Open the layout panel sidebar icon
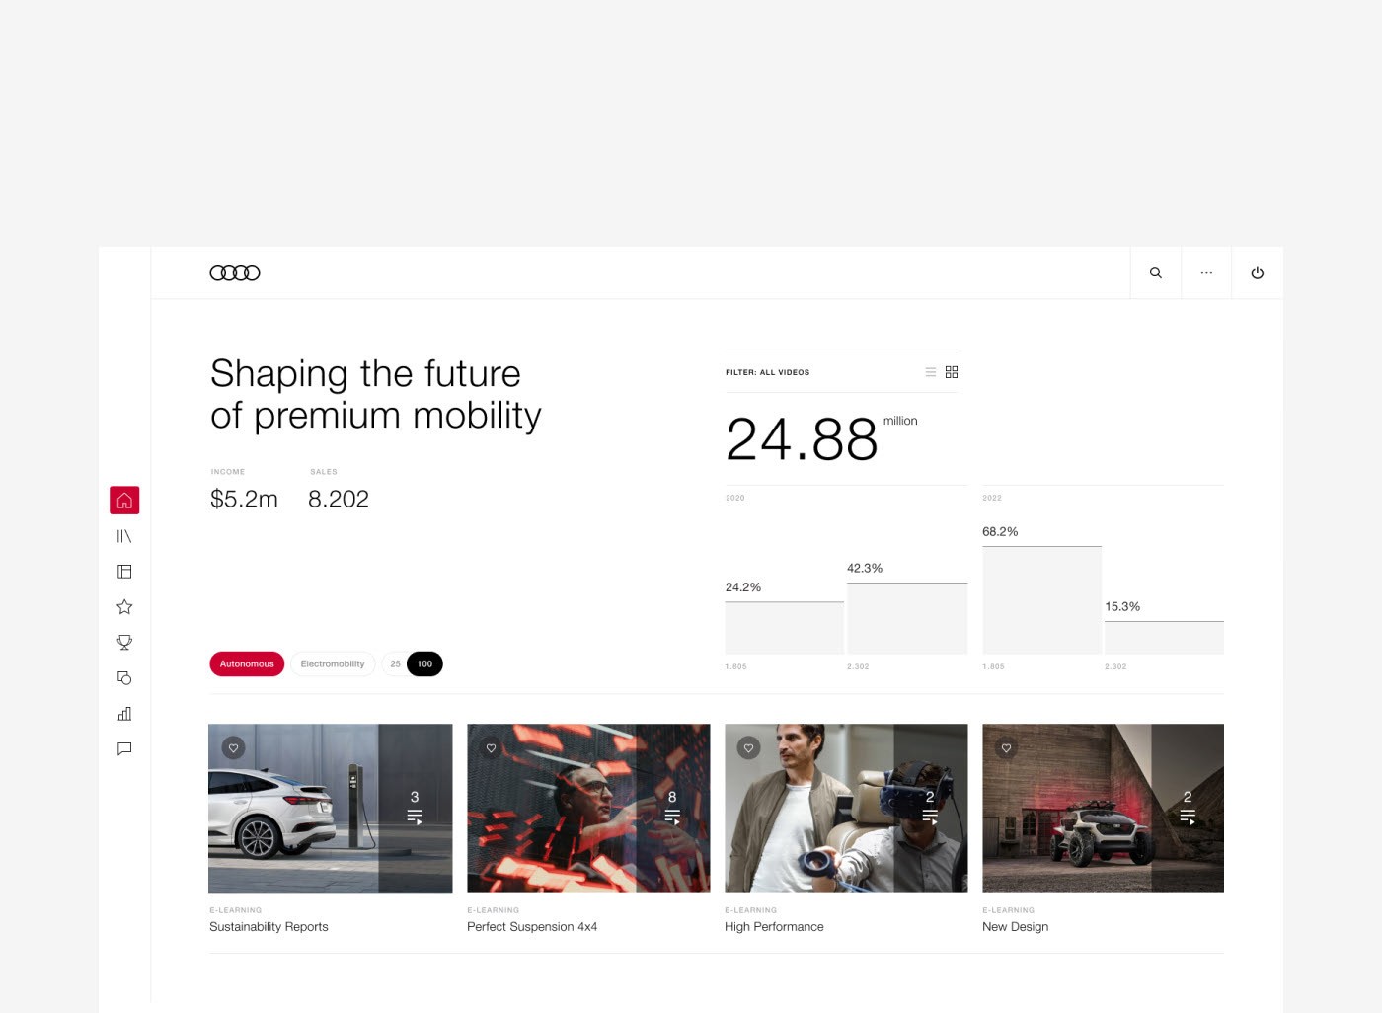Viewport: 1382px width, 1013px height. pos(124,572)
